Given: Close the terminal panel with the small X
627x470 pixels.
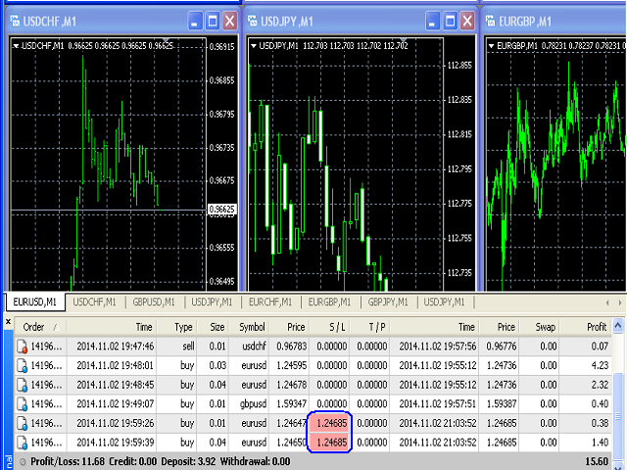Looking at the screenshot, I should click(x=8, y=319).
